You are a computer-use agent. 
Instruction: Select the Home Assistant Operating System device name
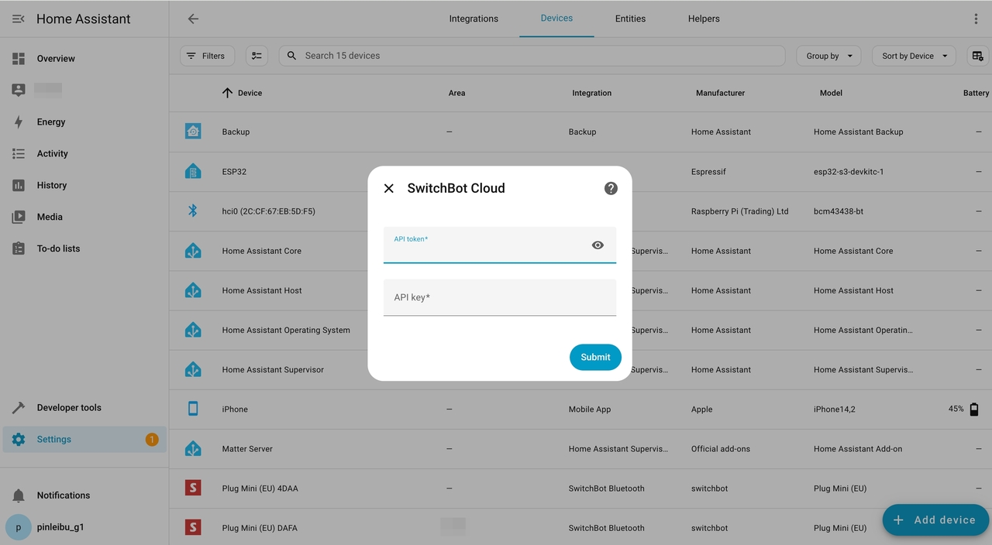point(286,330)
